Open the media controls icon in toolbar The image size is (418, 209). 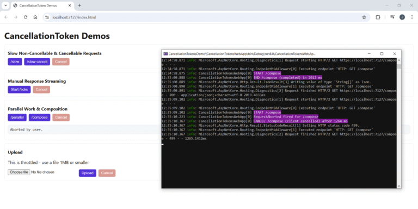coord(392,17)
